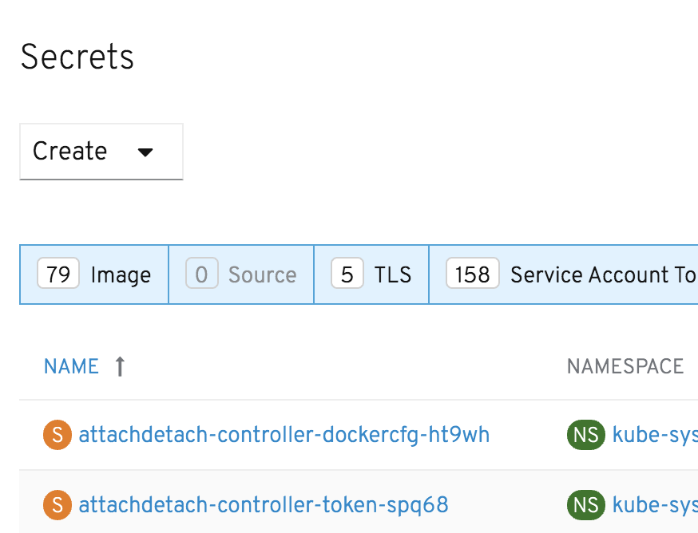Toggle the Image secrets filter
The height and width of the screenshot is (533, 698).
pyautogui.click(x=94, y=275)
